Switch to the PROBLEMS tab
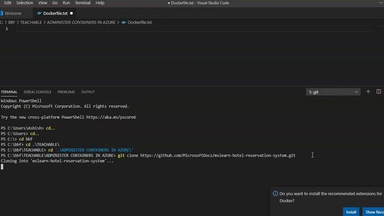 click(66, 92)
